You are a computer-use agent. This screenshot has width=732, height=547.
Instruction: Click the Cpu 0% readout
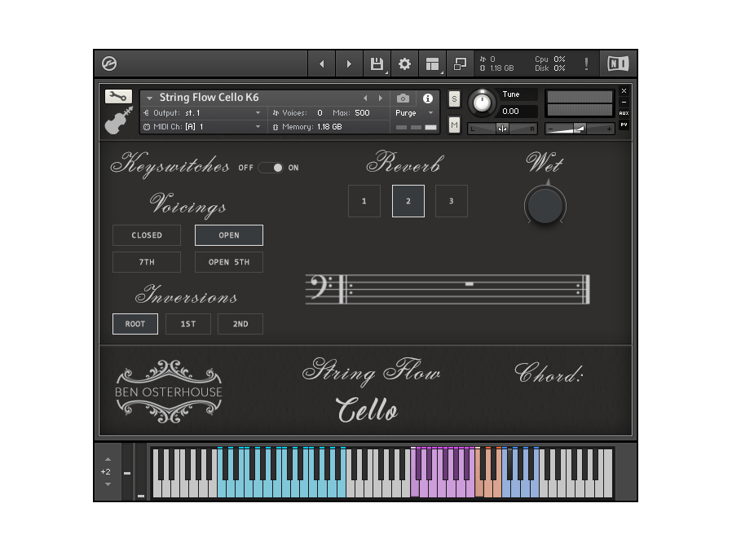[x=550, y=59]
